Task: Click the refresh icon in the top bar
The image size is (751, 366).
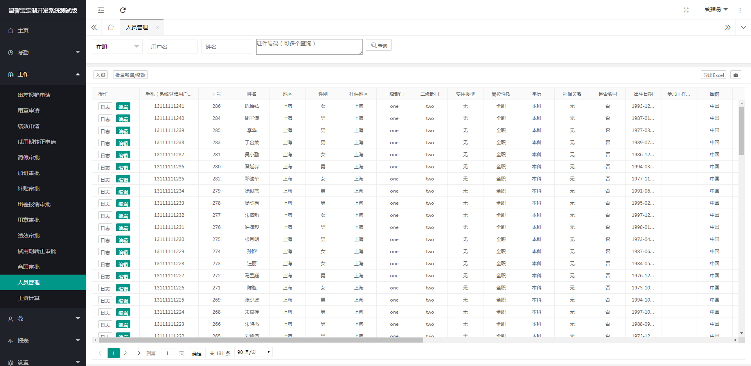Action: tap(123, 10)
